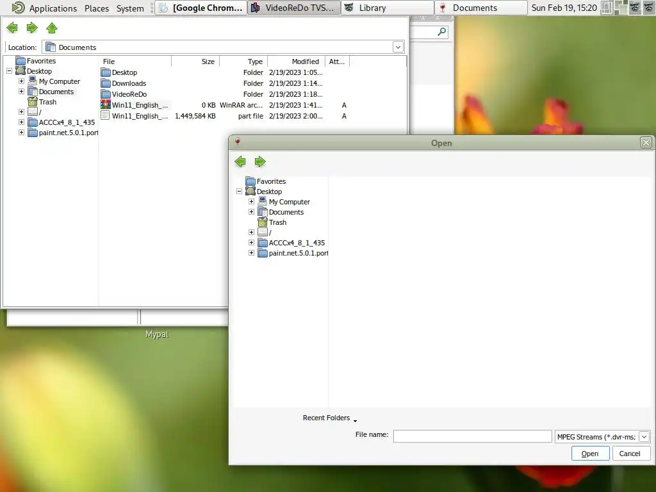Click the search magnifier icon behind Documents window
This screenshot has width=656, height=492.
click(x=441, y=32)
